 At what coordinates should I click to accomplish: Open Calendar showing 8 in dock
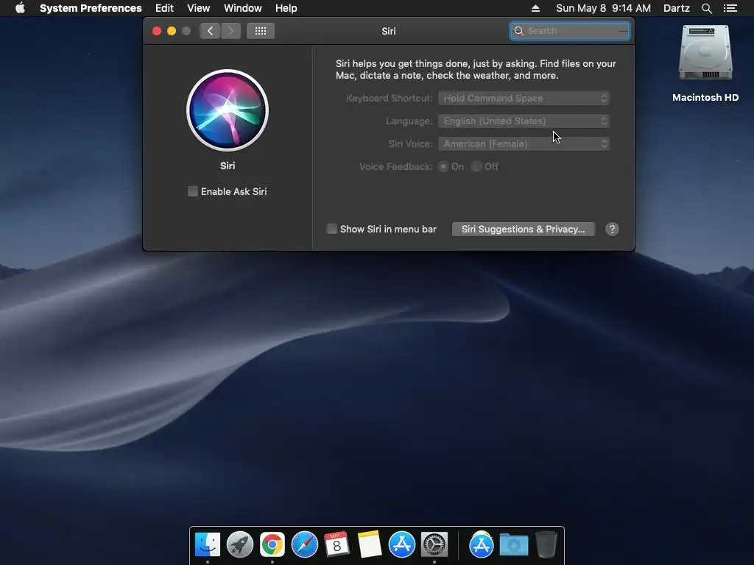[x=337, y=544]
